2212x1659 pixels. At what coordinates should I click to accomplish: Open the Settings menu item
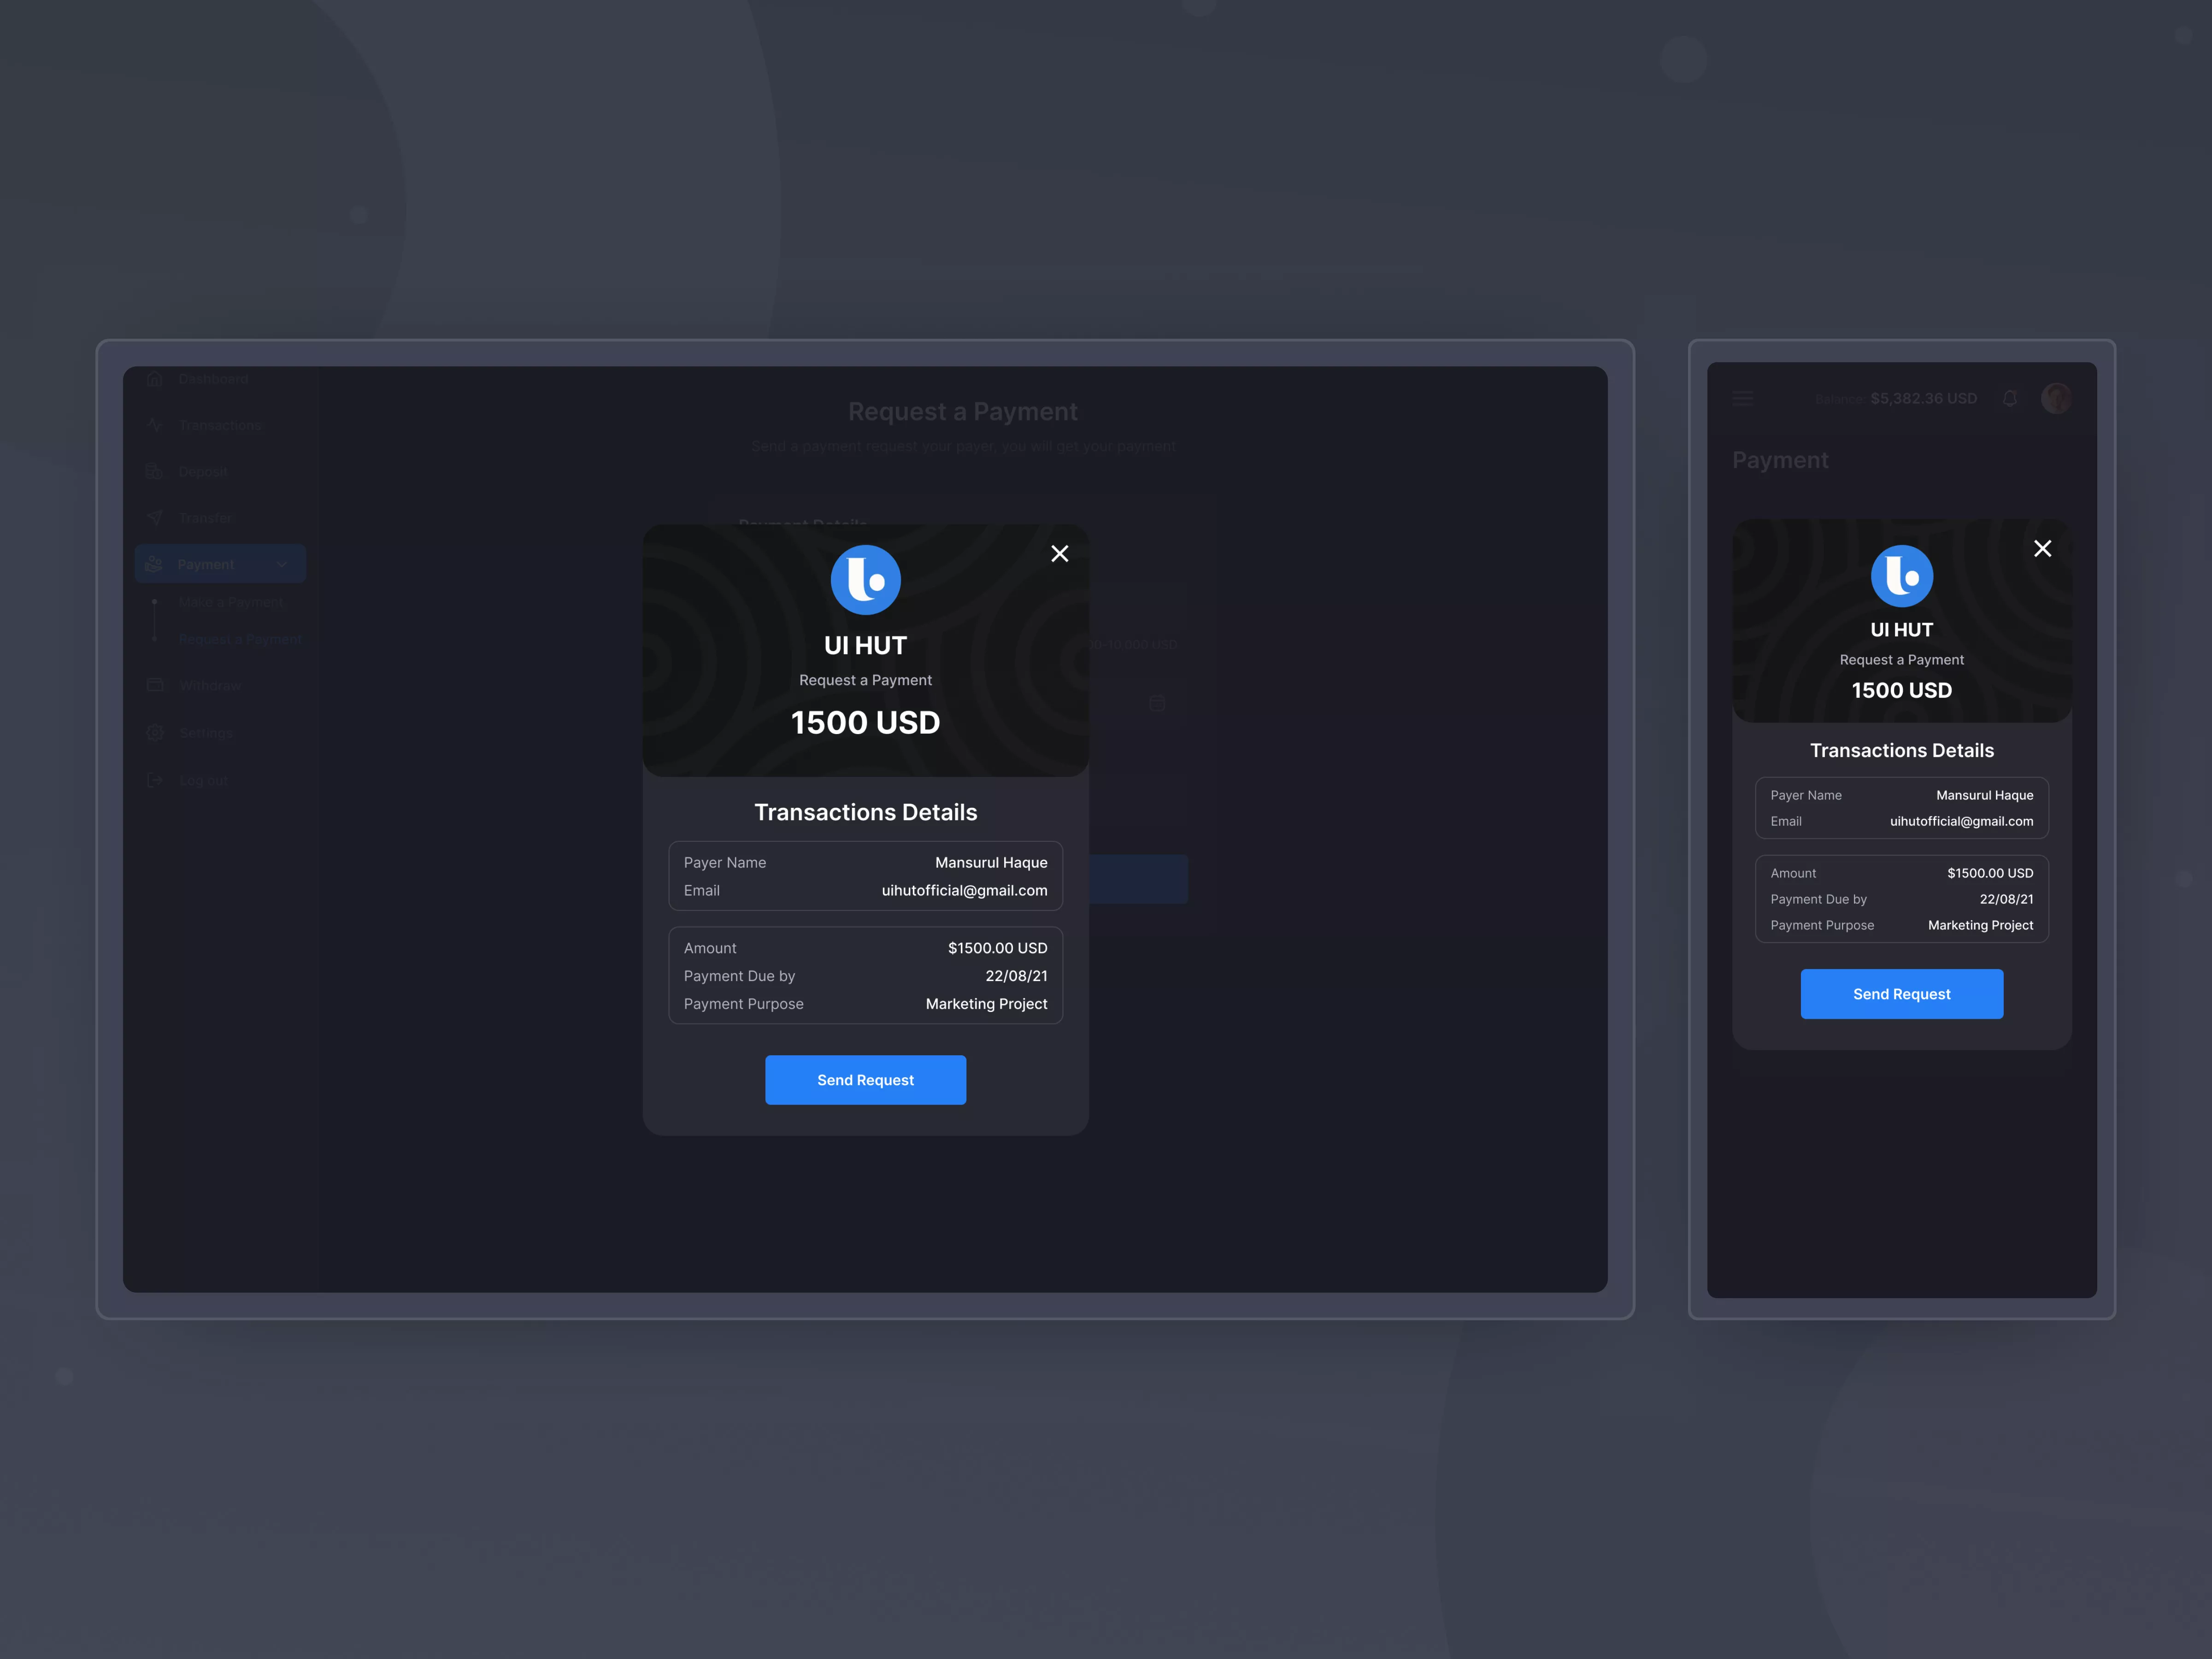point(205,733)
